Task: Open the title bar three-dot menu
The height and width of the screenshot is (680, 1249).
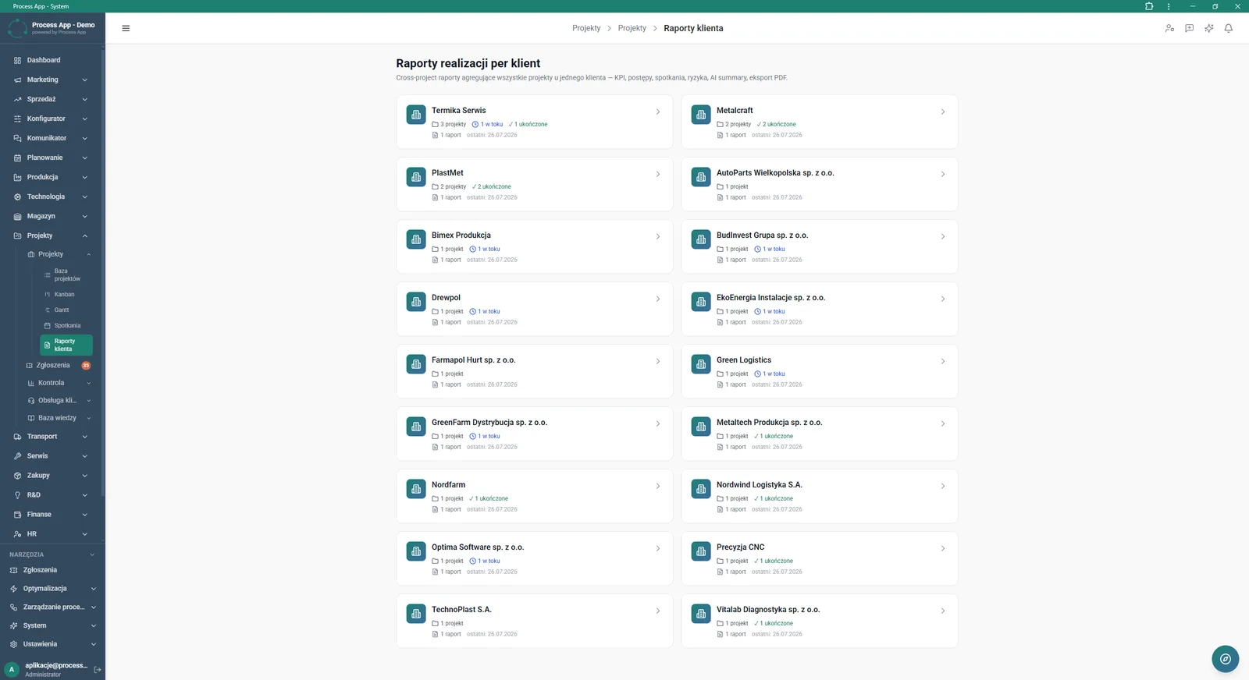Action: point(1169,6)
